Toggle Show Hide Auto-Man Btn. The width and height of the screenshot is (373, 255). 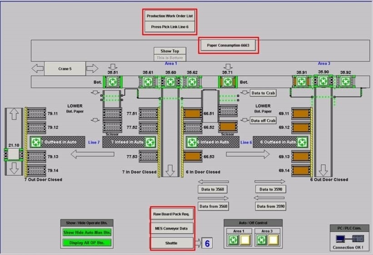87,233
